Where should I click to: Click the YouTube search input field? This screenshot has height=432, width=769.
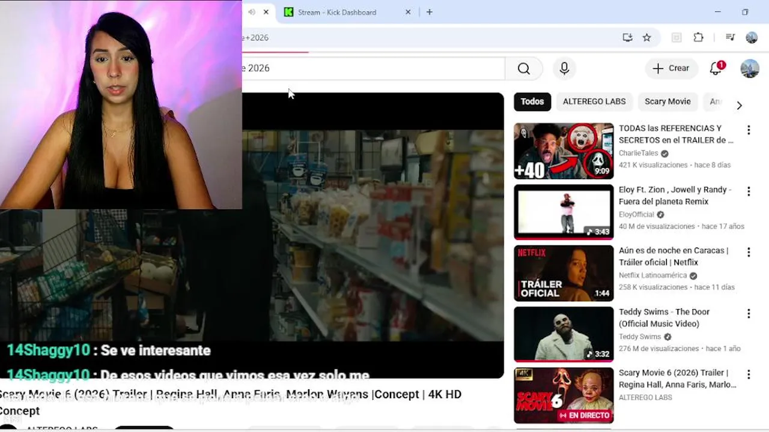[373, 68]
